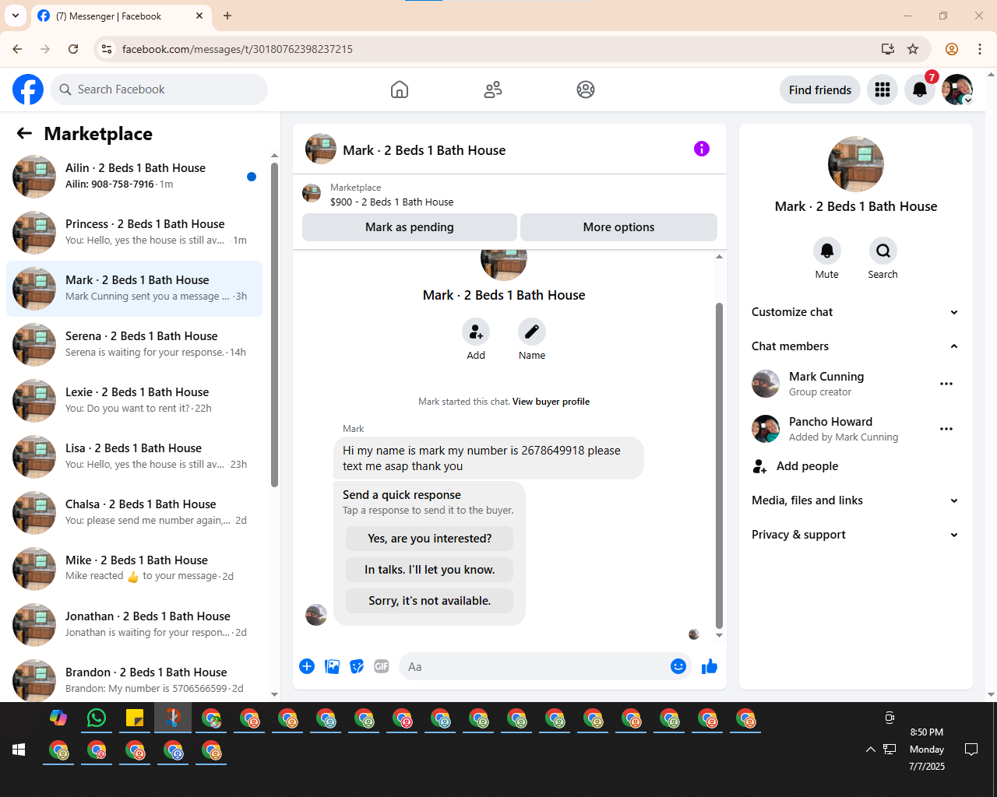Open the Friends icon in top navigation
The height and width of the screenshot is (797, 997).
pos(493,90)
